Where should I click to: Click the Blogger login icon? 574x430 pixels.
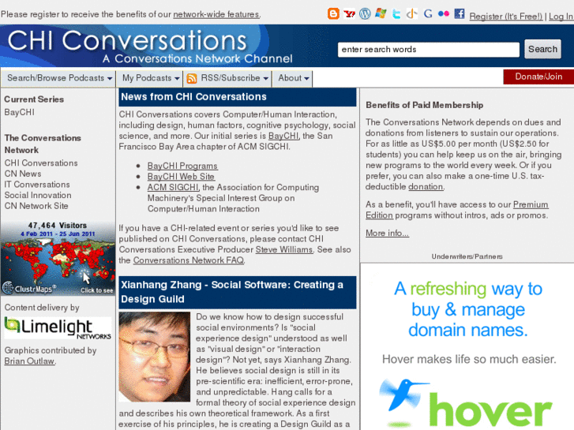pos(333,14)
